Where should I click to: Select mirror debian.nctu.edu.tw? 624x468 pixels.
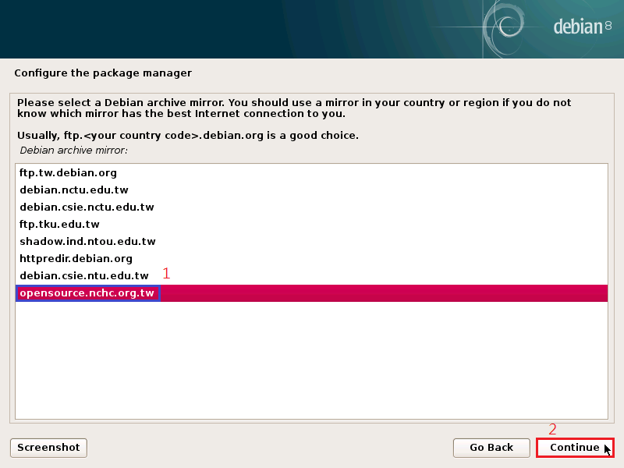pyautogui.click(x=311, y=190)
